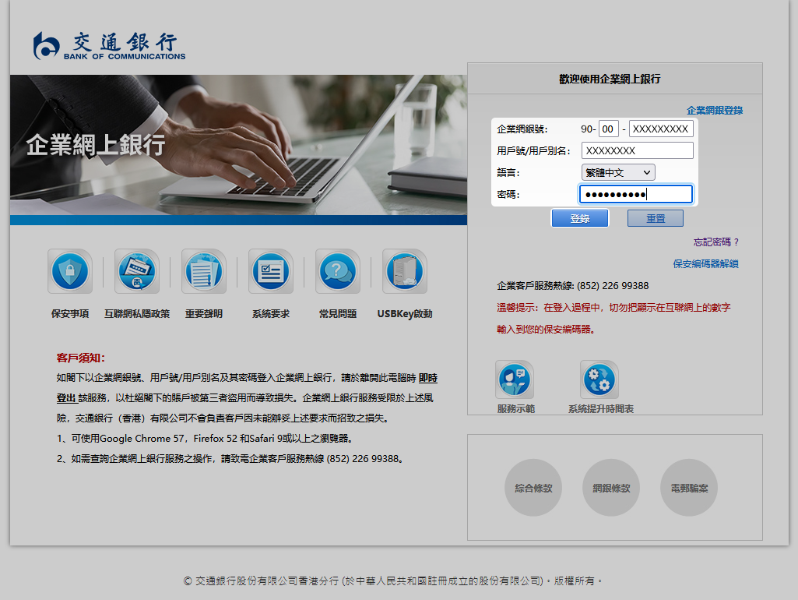Screen dimensions: 798x600
Task: Click the 系統要求 label text
Action: [271, 314]
